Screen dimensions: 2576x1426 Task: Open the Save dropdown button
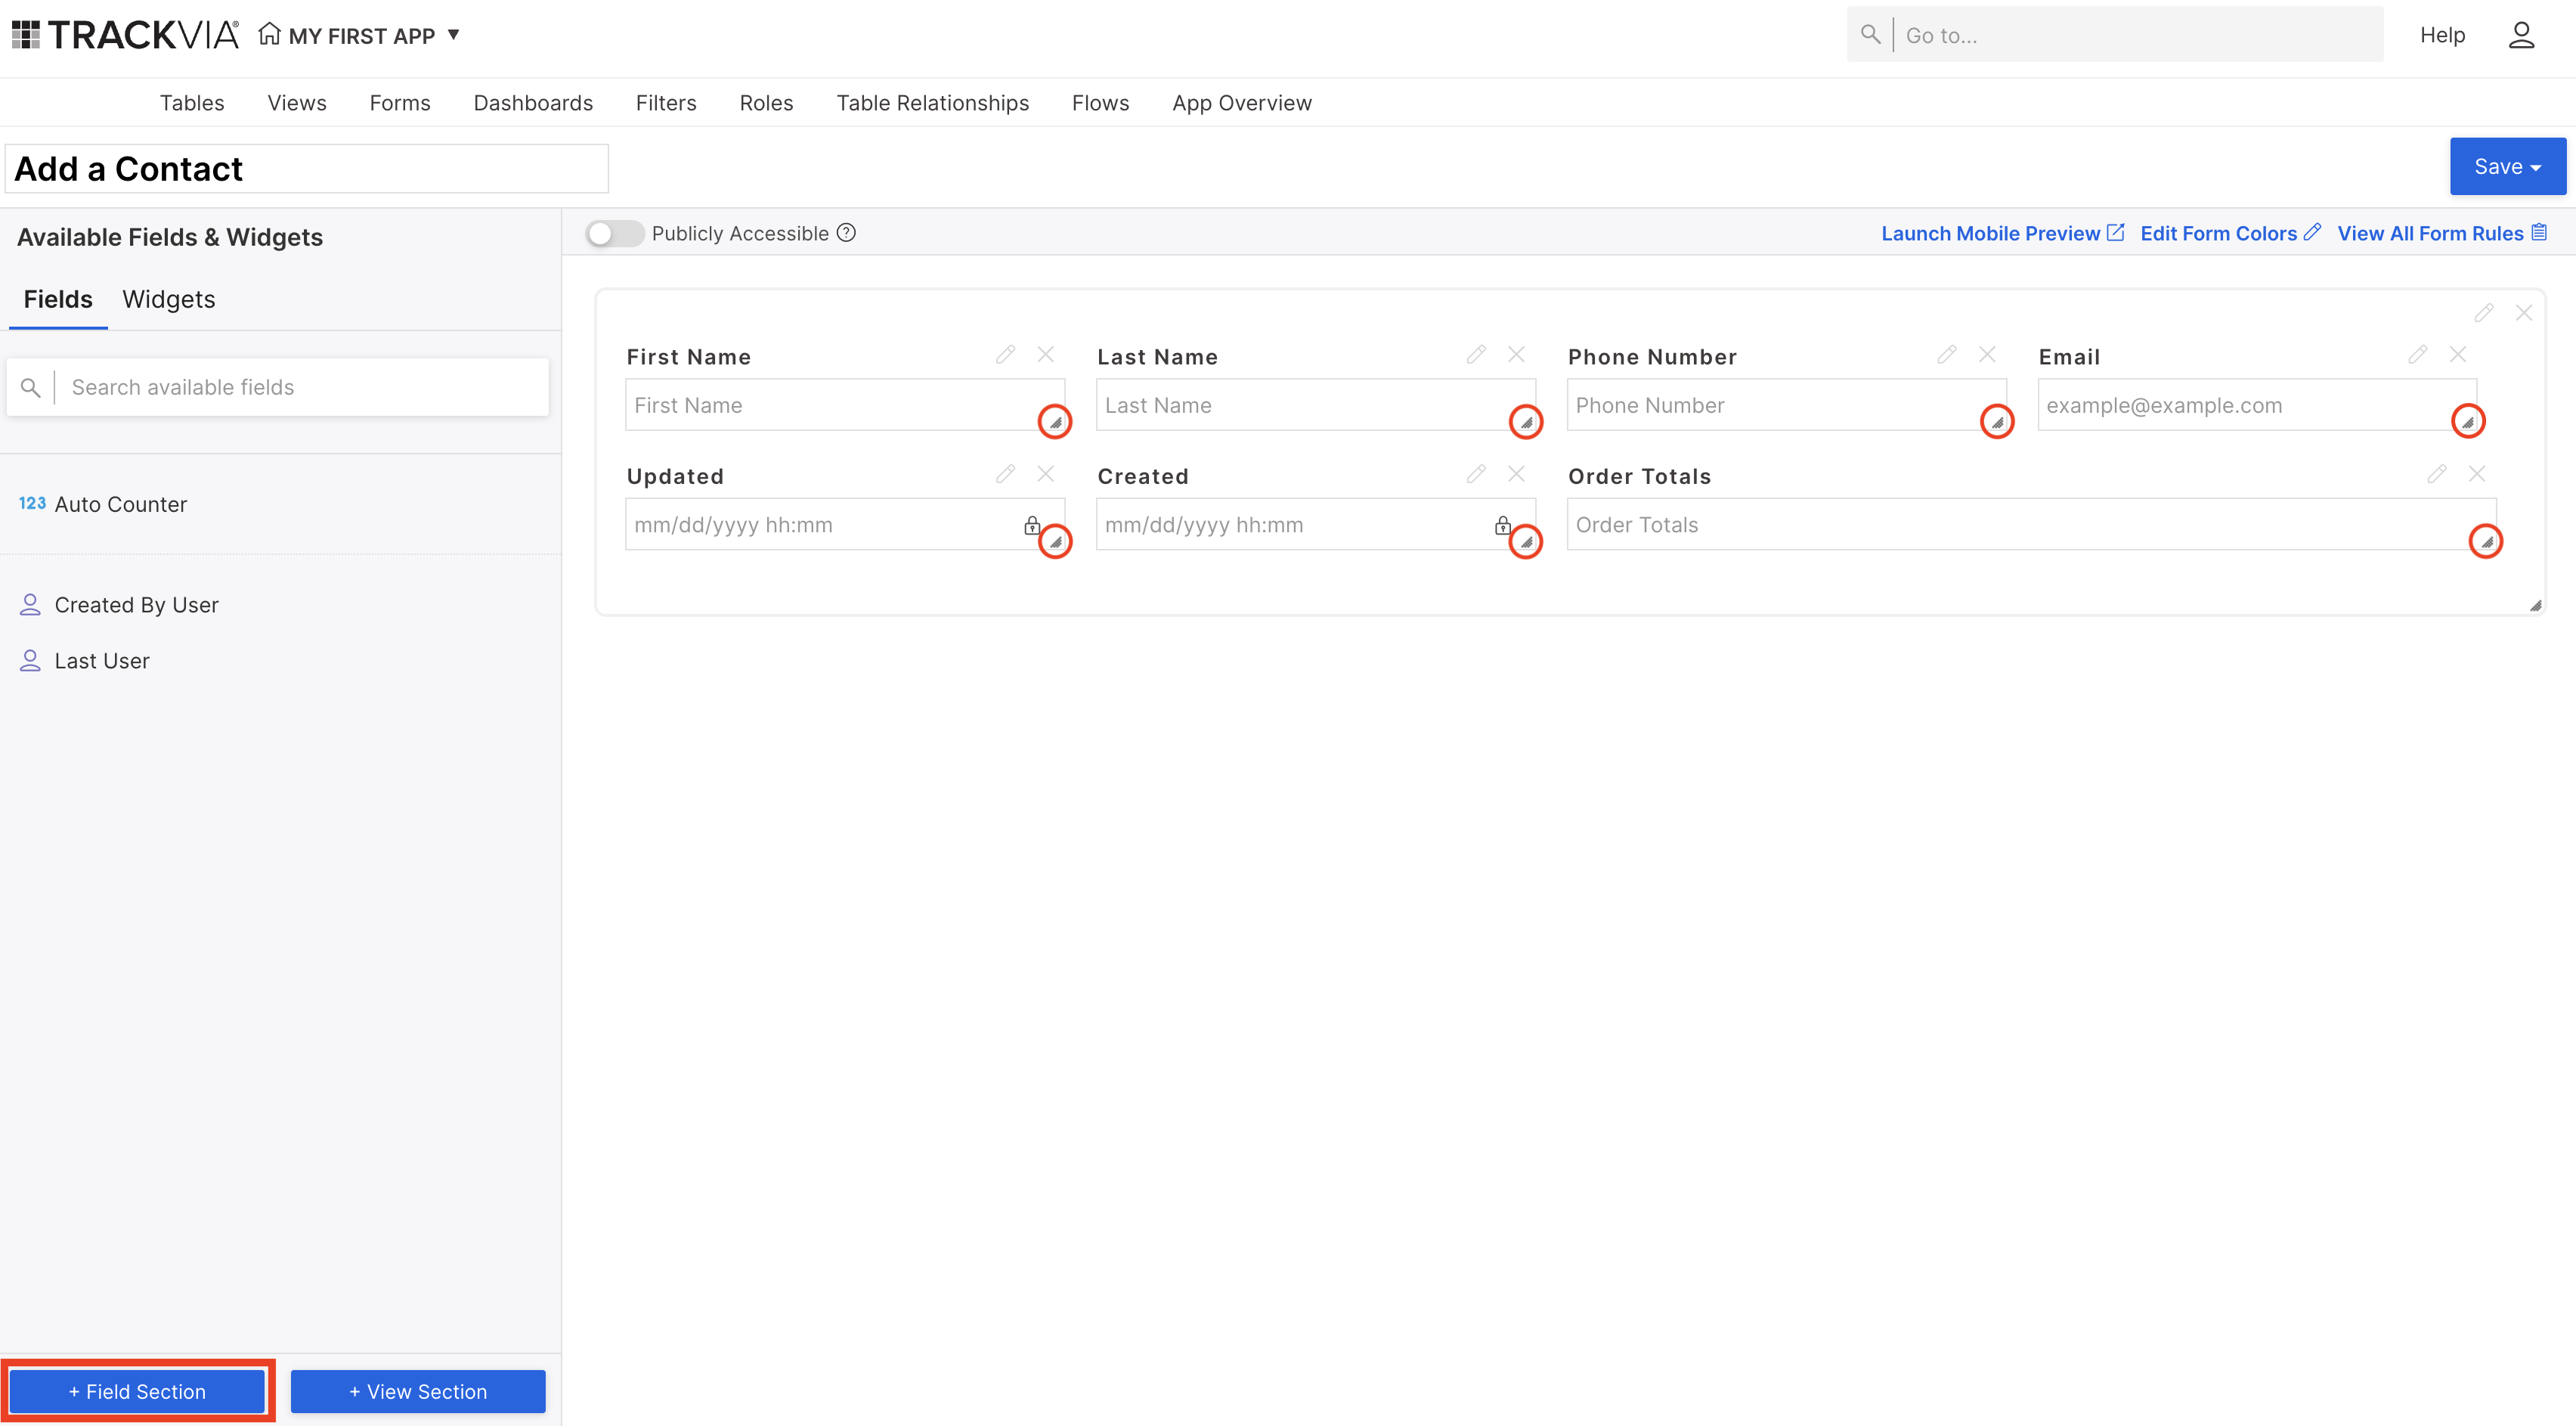pos(2507,166)
